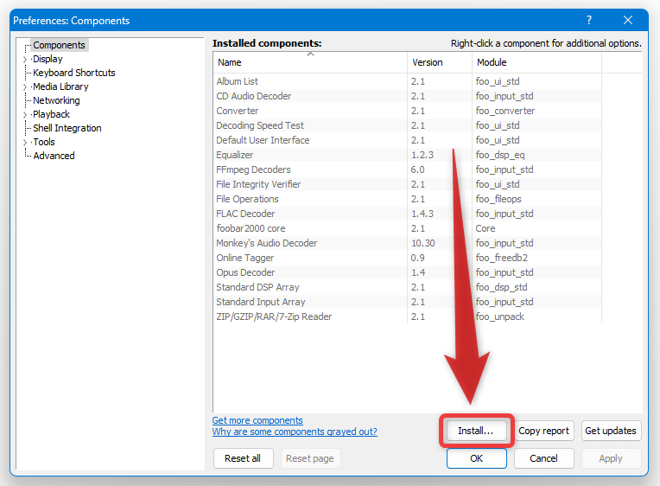Image resolution: width=660 pixels, height=486 pixels.
Task: Select the File Operations component
Action: coord(407,199)
